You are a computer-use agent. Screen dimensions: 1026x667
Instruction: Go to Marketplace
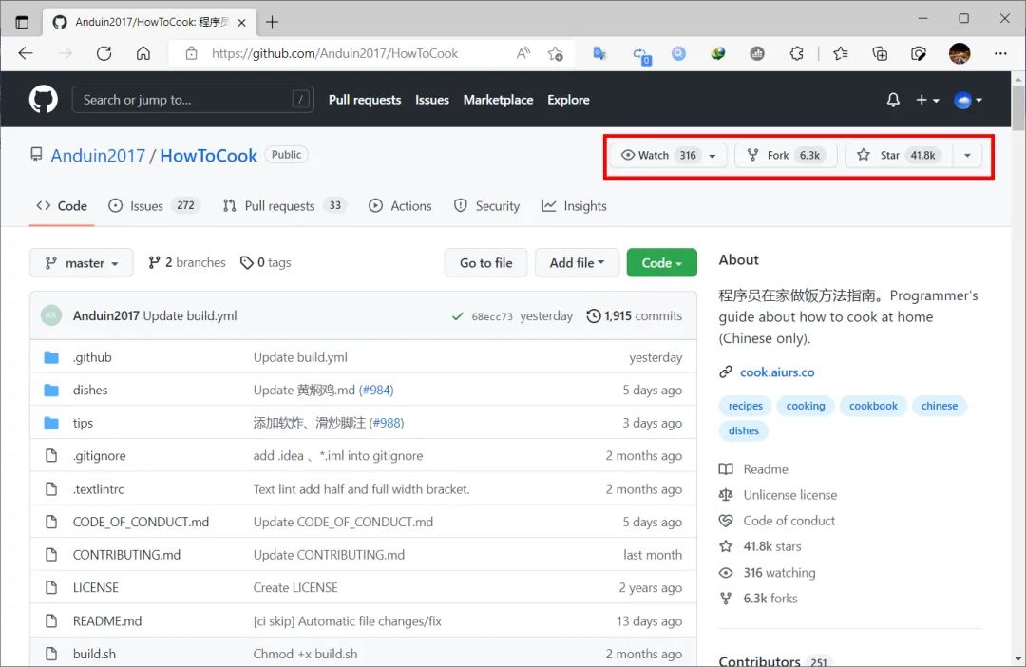(498, 100)
